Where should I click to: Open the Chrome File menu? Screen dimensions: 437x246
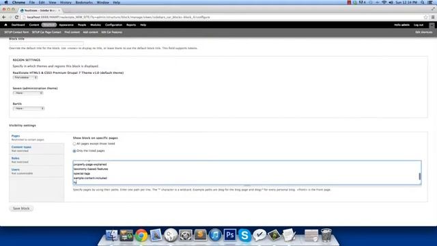32,3
